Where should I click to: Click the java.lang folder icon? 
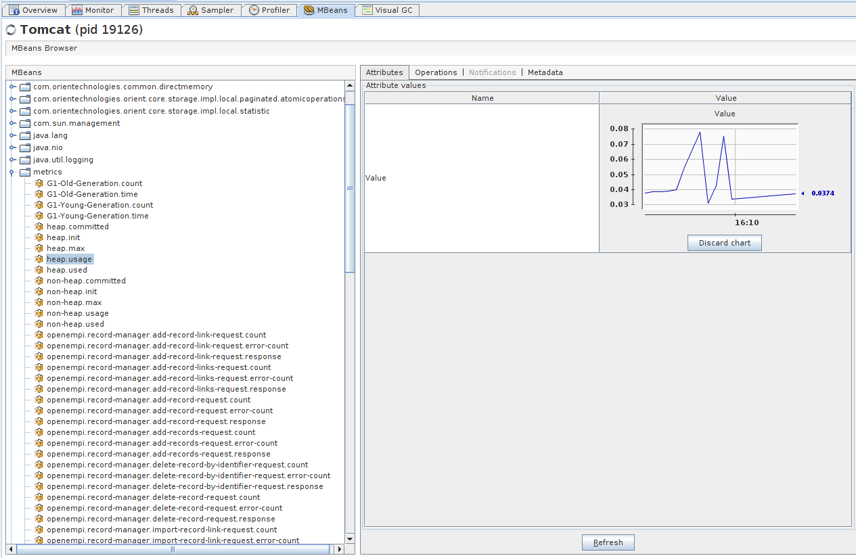(25, 135)
